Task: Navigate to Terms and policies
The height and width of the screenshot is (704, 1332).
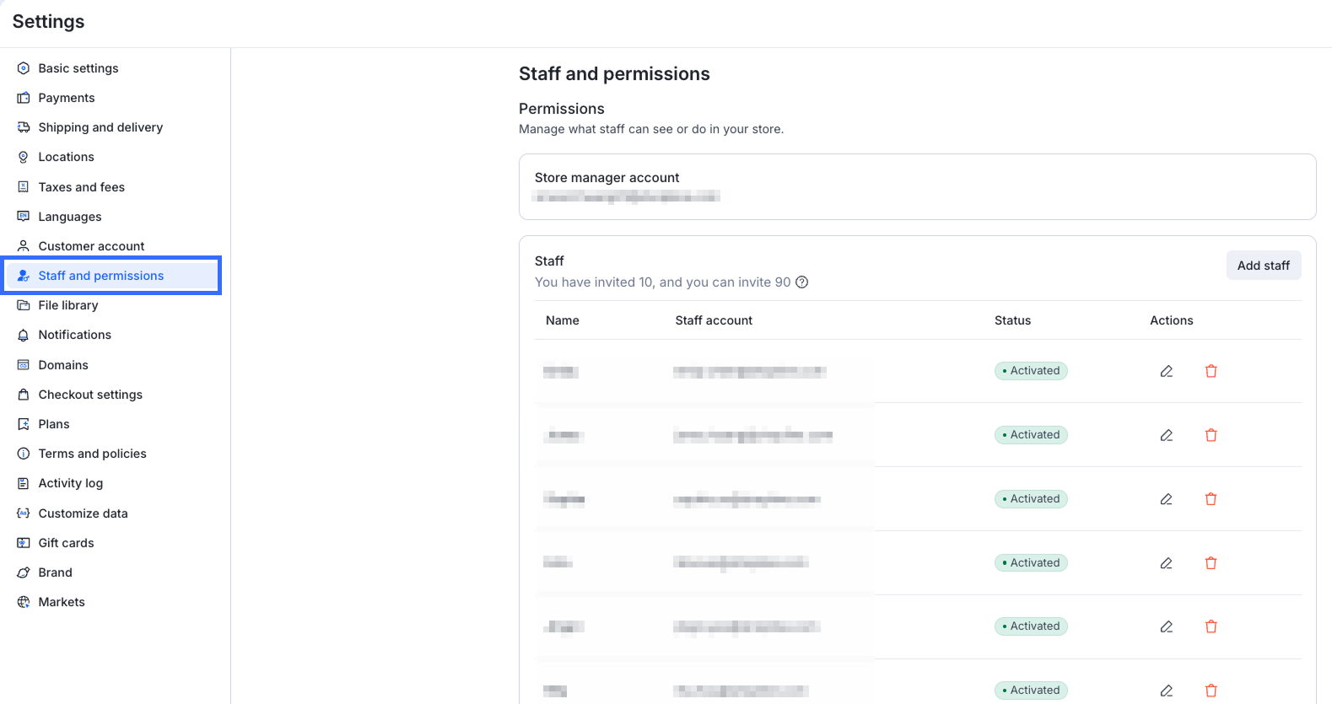Action: point(92,454)
